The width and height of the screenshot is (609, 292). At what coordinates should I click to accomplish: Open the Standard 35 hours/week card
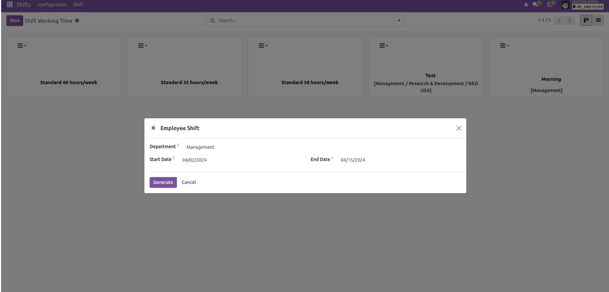click(x=184, y=67)
